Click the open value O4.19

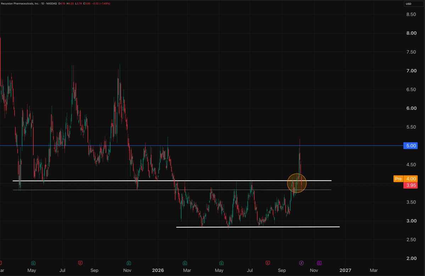(62, 4)
